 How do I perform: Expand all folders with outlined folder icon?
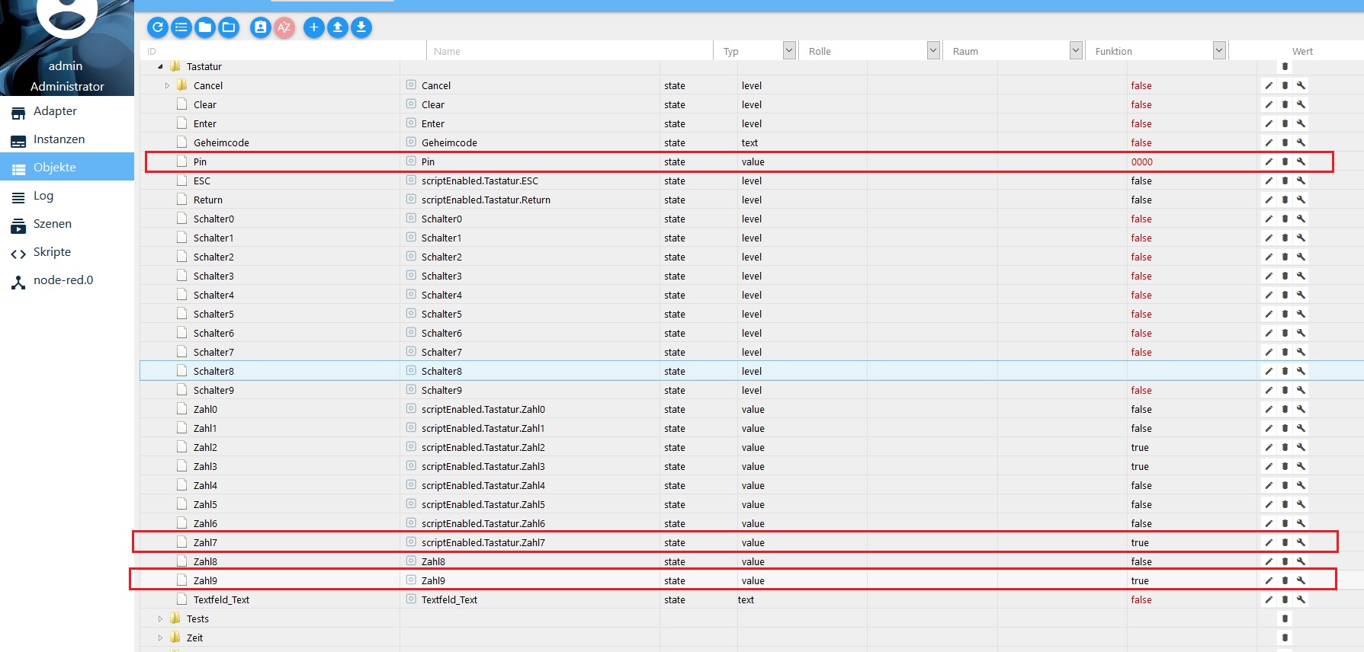[x=229, y=27]
